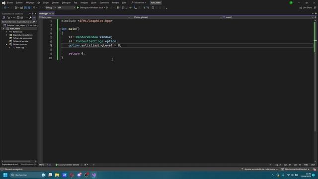
Task: Switch to Modifications Git bottom tab
Action: pyautogui.click(x=29, y=165)
